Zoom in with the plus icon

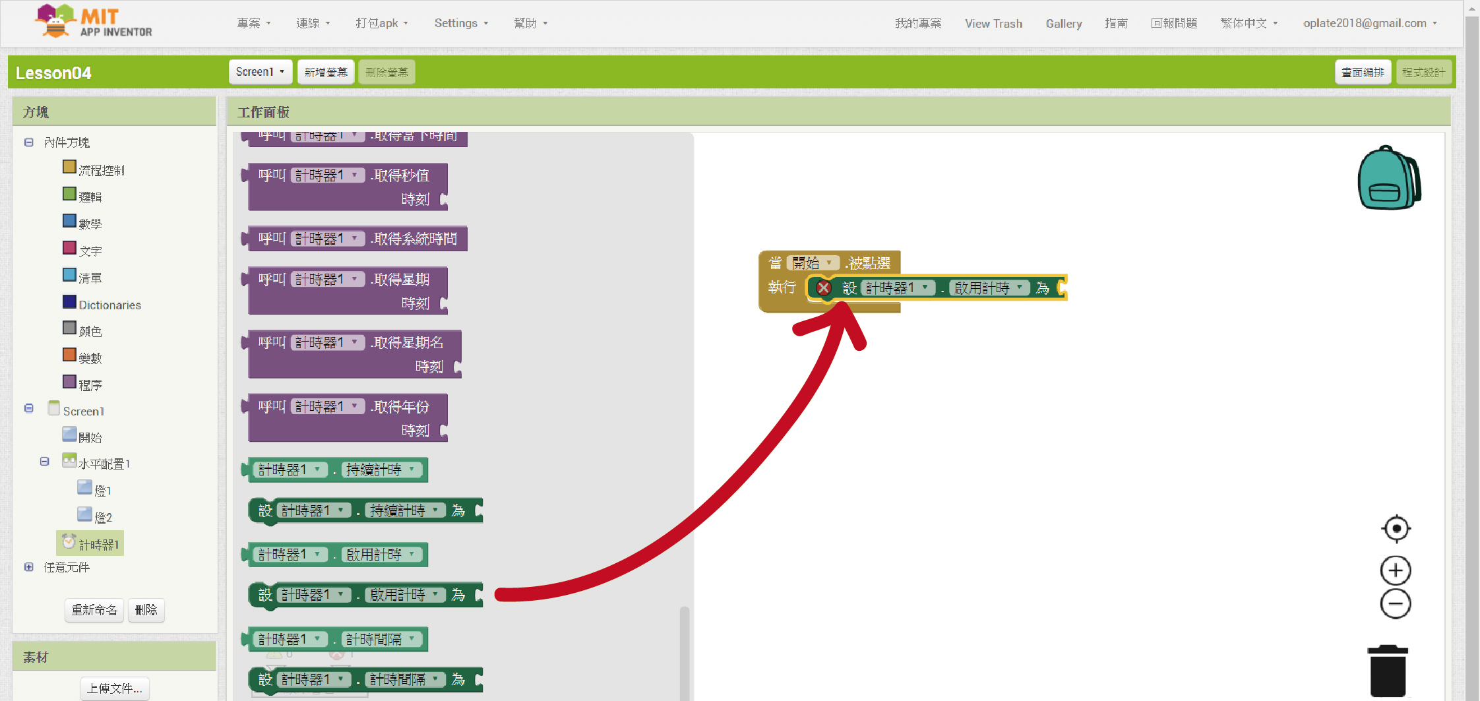1395,570
